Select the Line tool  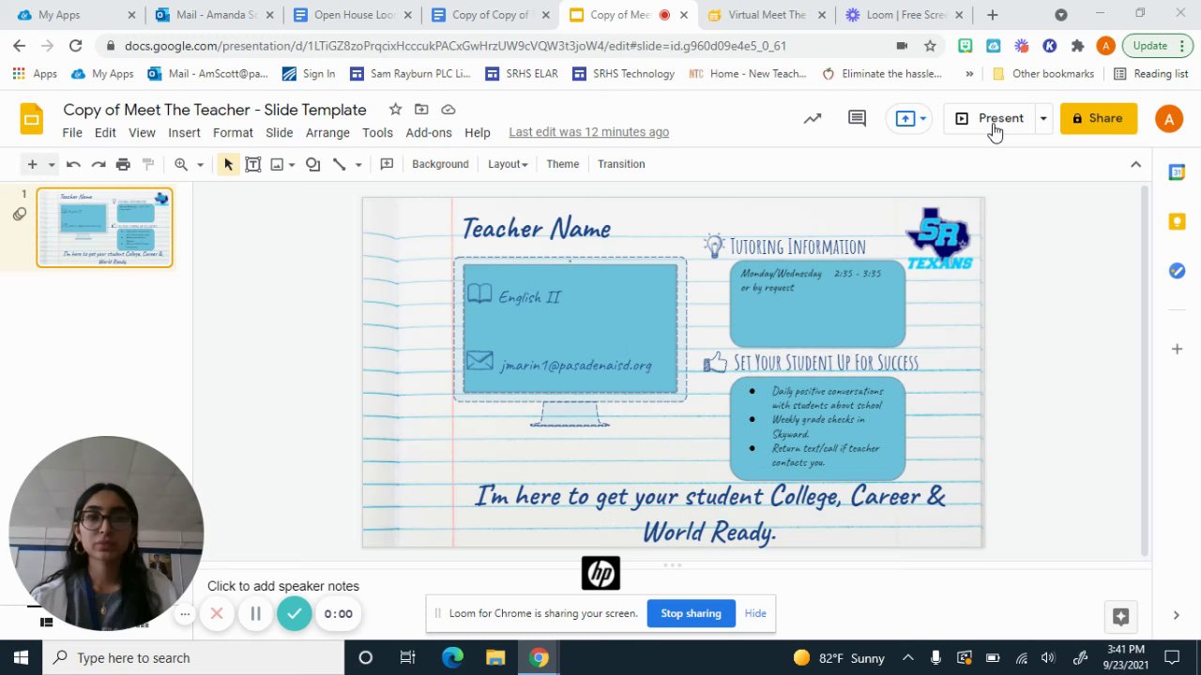tap(340, 164)
